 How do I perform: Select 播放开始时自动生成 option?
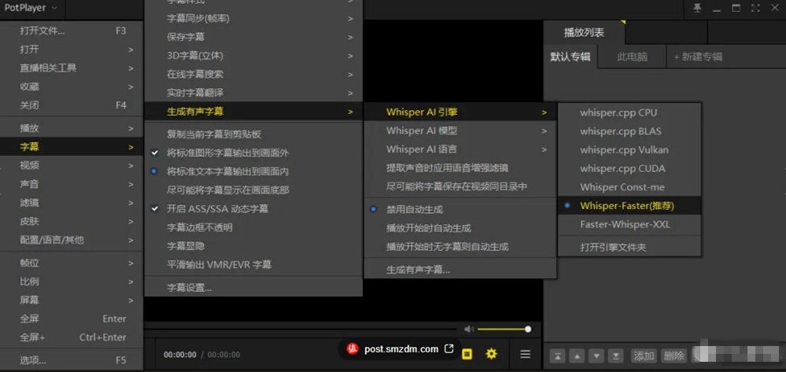click(460, 227)
